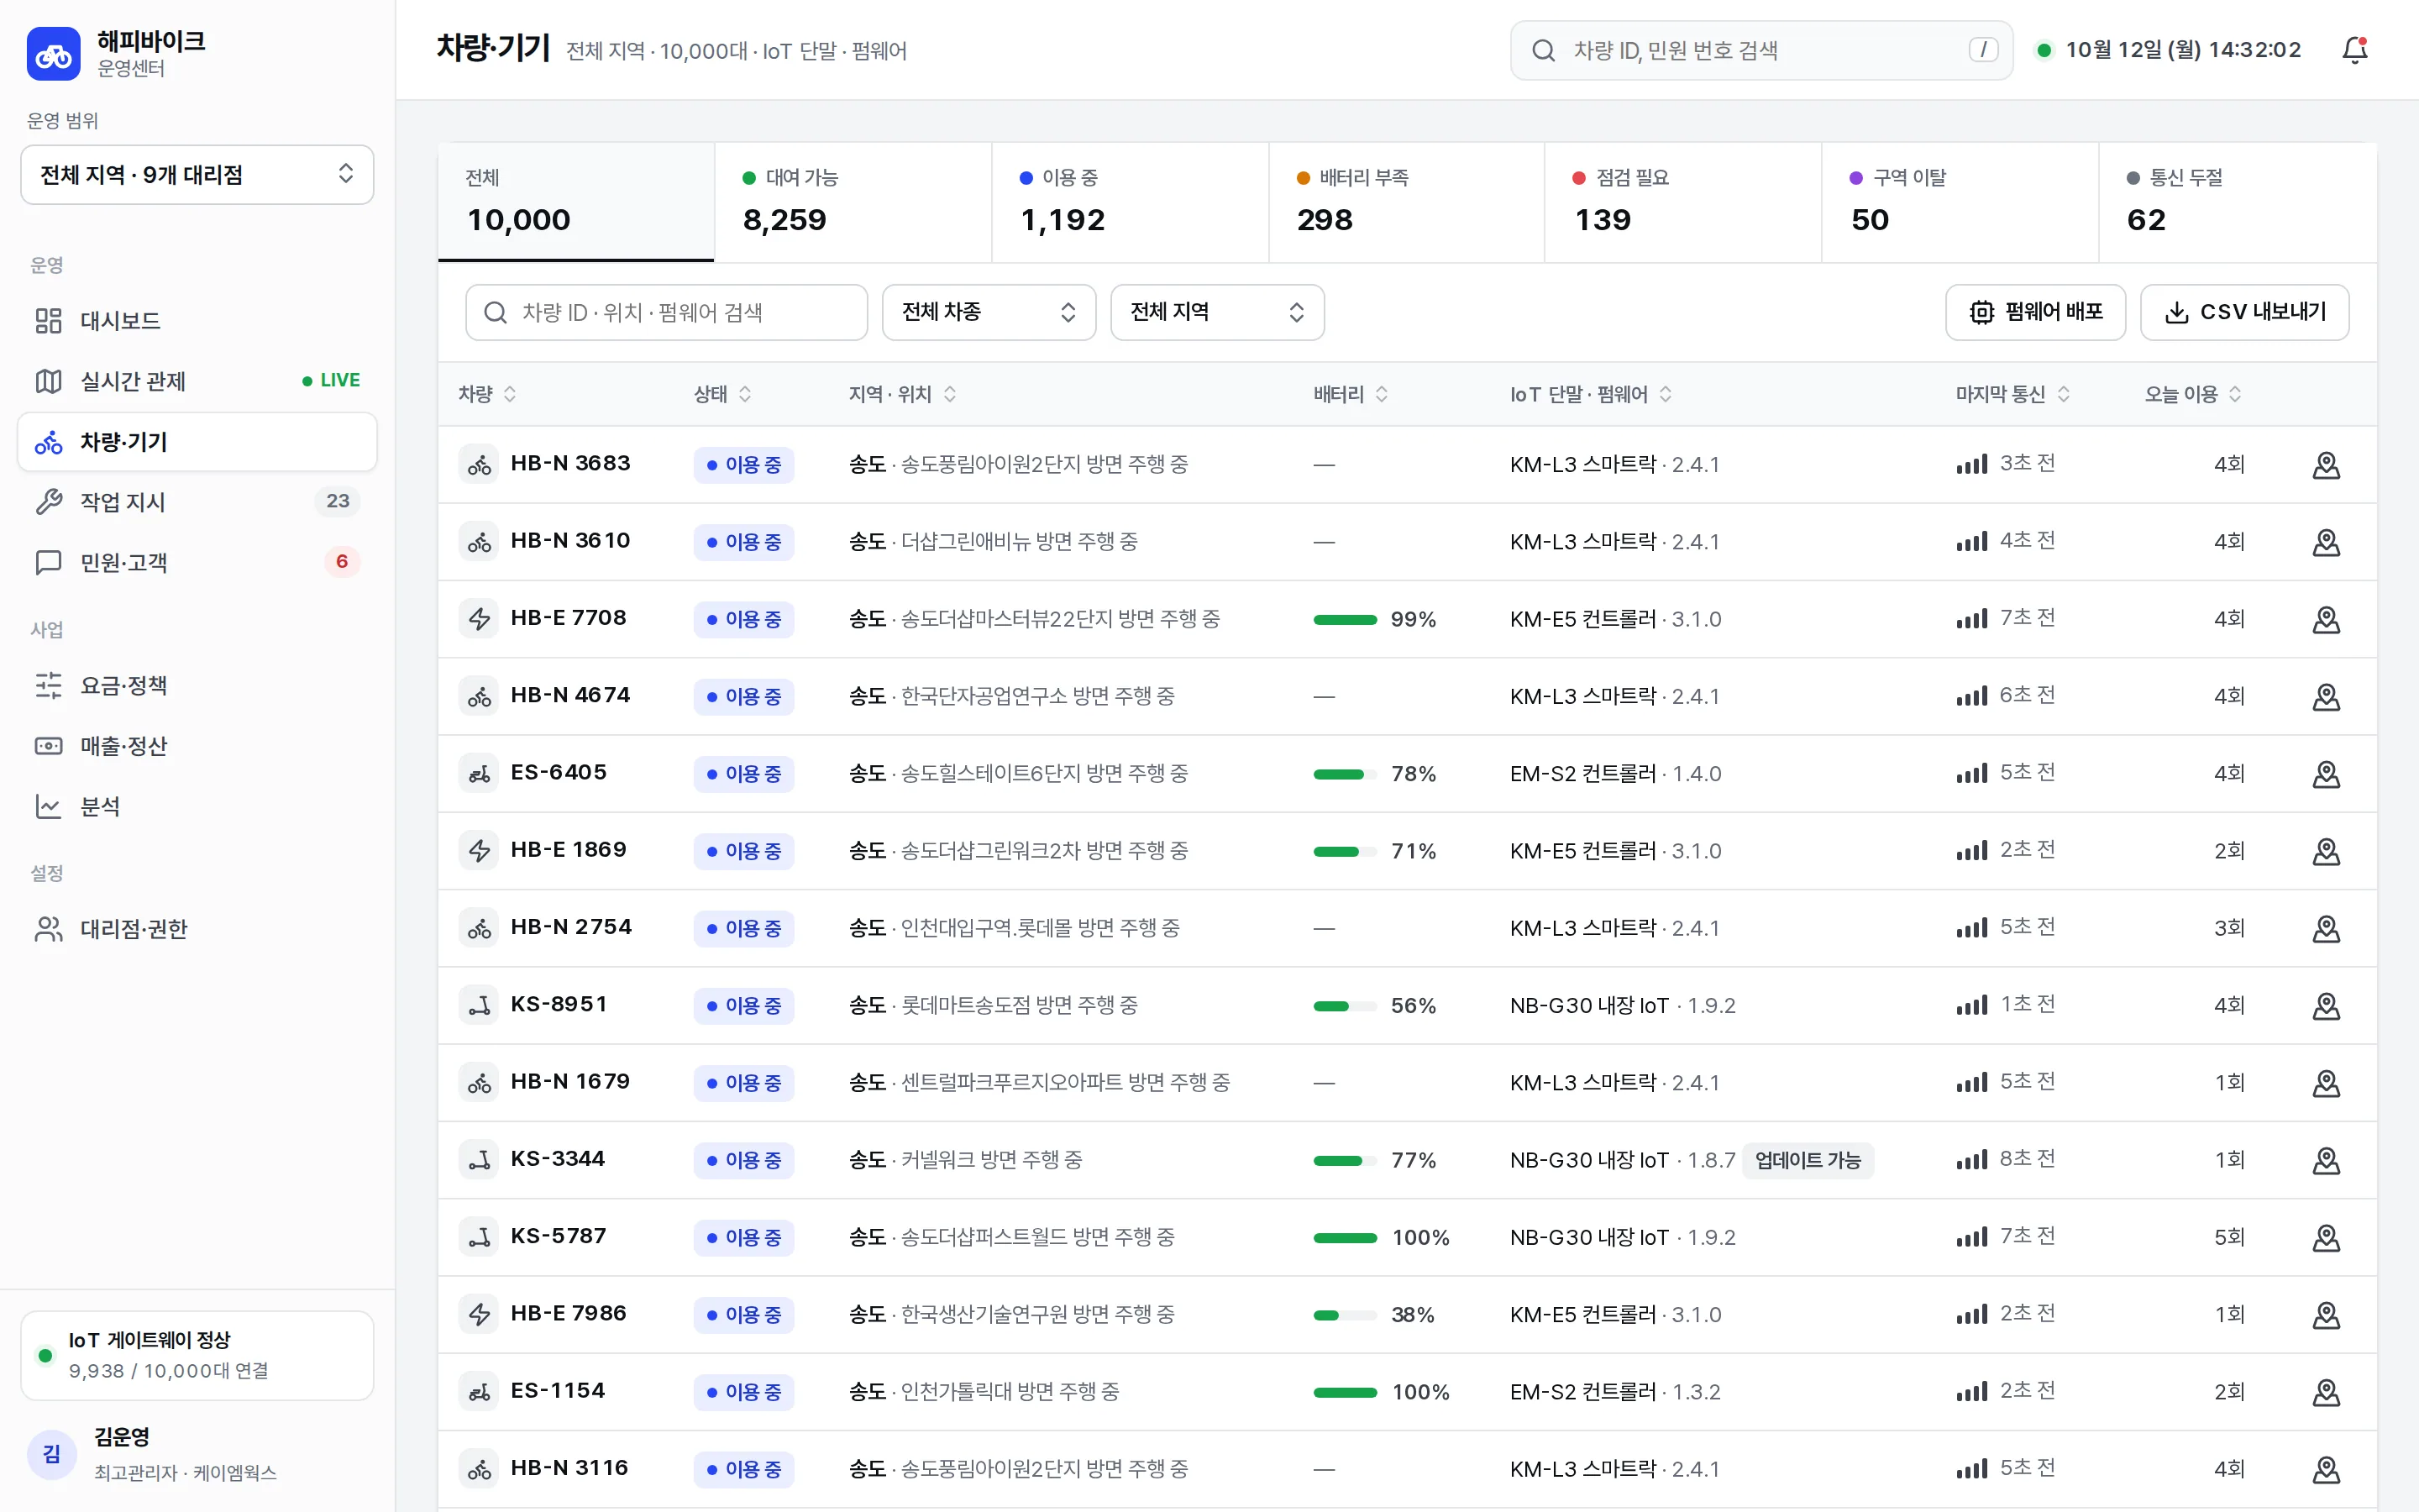This screenshot has height=1512, width=2419.
Task: Open rider location icon for HB-N 1679
Action: click(x=2326, y=1083)
